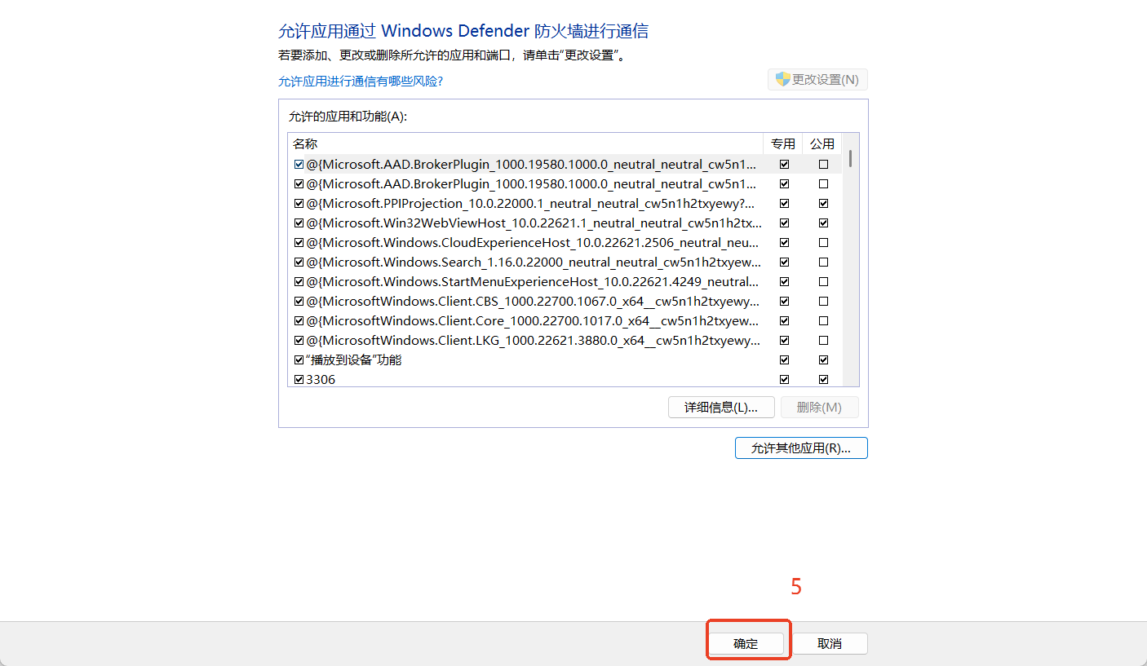Screen dimensions: 1147x666
Task: Click the 公用 column header
Action: tap(822, 143)
